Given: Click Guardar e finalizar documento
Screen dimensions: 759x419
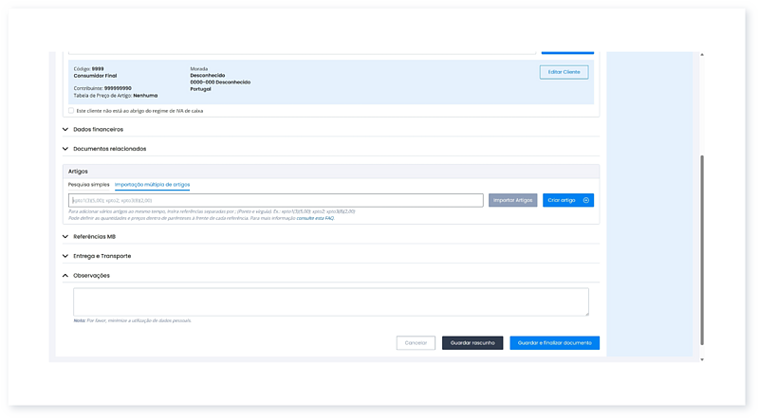Looking at the screenshot, I should point(554,343).
